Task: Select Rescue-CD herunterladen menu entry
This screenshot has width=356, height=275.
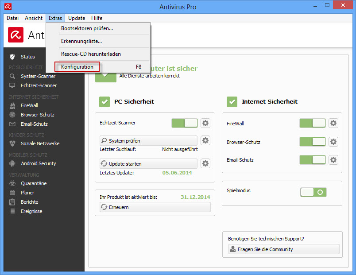Action: click(98, 54)
